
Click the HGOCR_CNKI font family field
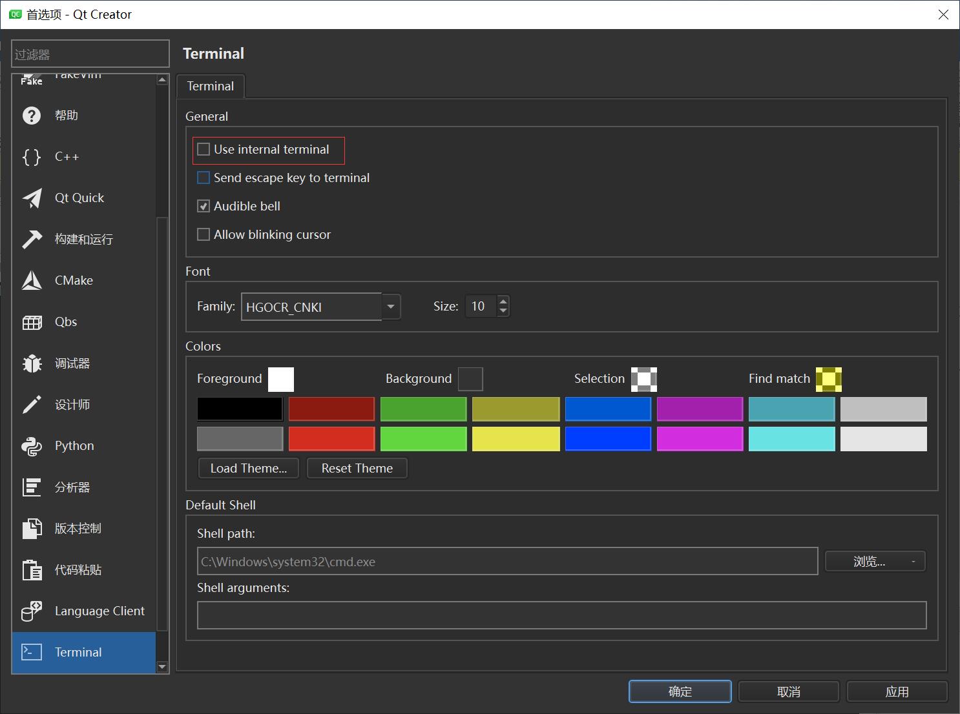(311, 307)
